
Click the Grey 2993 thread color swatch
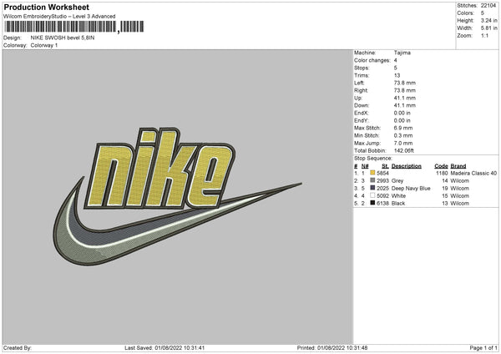click(372, 180)
